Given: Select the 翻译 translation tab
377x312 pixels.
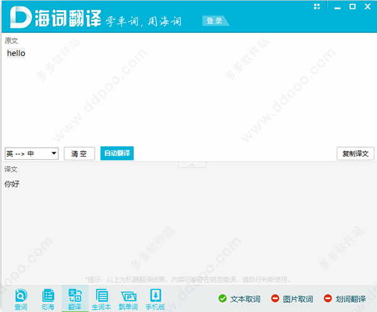Looking at the screenshot, I should coord(75,299).
